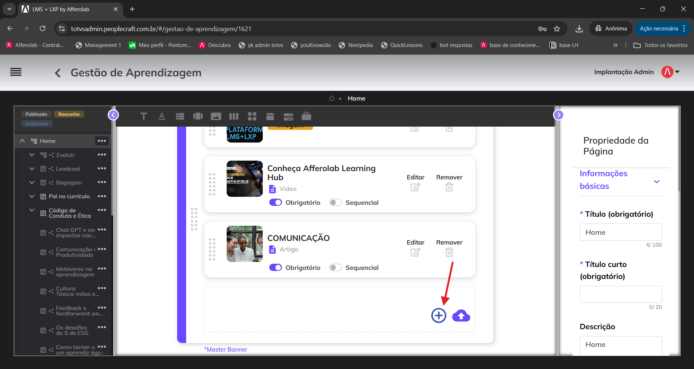Viewport: 694px width, 369px height.
Task: Expand Código de Conduta e Ética node
Action: [32, 210]
